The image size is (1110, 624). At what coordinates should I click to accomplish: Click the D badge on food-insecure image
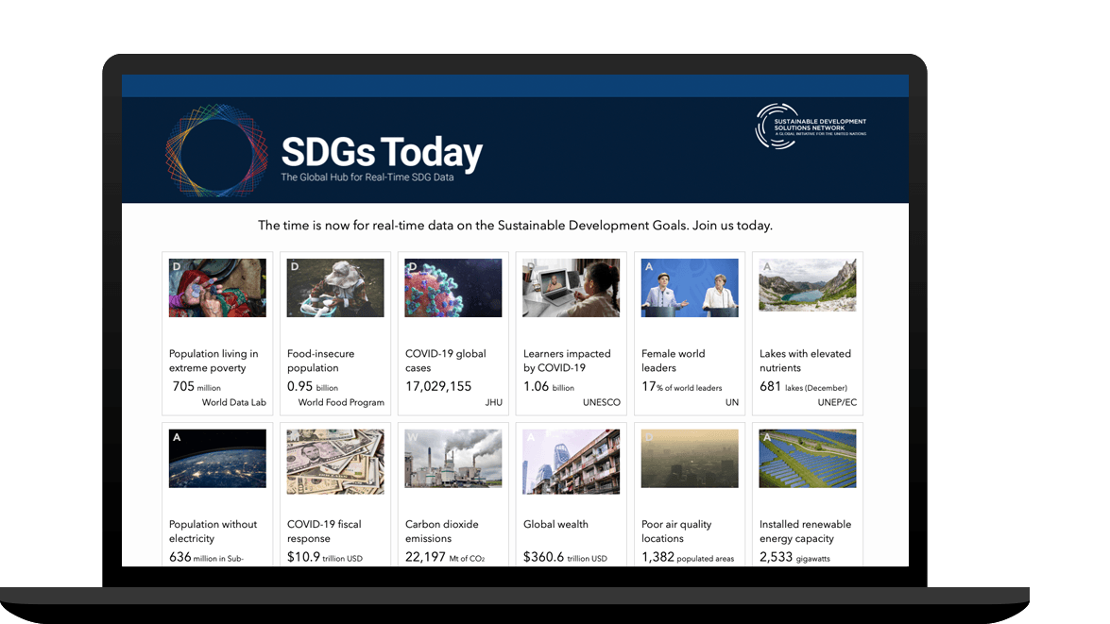(294, 267)
